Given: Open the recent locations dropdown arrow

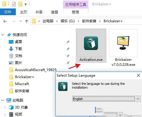Looking at the screenshot, I should 21,21.
